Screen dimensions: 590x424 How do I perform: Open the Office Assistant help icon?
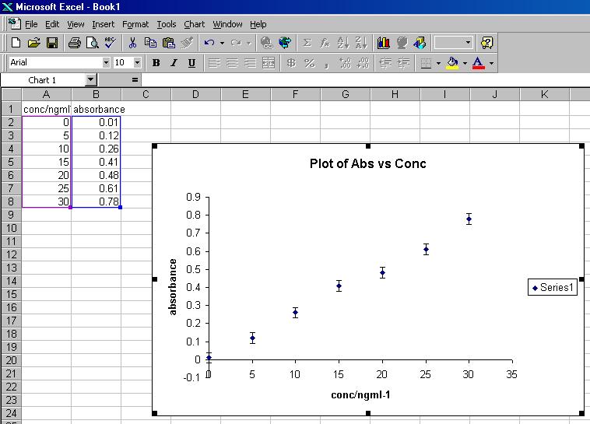tap(487, 43)
